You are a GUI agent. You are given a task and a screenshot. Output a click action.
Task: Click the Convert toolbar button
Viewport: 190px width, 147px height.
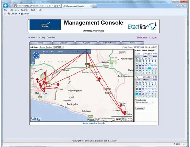click(12, 14)
